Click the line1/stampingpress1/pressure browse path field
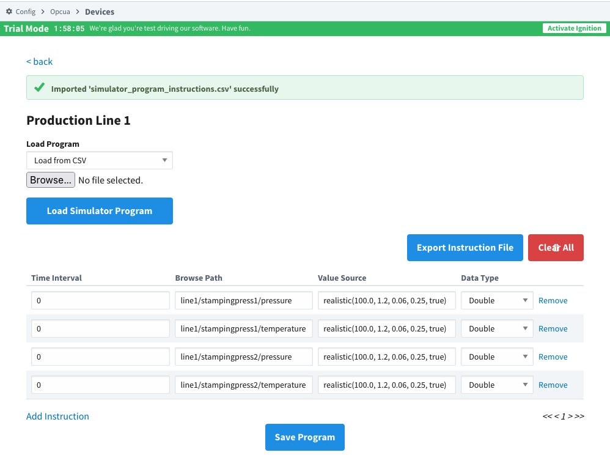610x455 pixels. click(x=243, y=300)
